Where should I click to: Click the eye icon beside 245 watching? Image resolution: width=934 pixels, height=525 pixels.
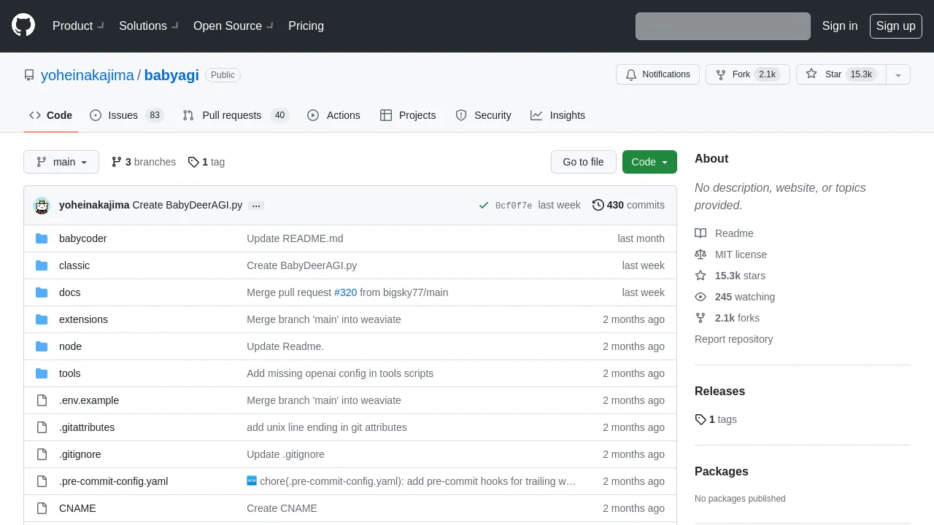(700, 297)
